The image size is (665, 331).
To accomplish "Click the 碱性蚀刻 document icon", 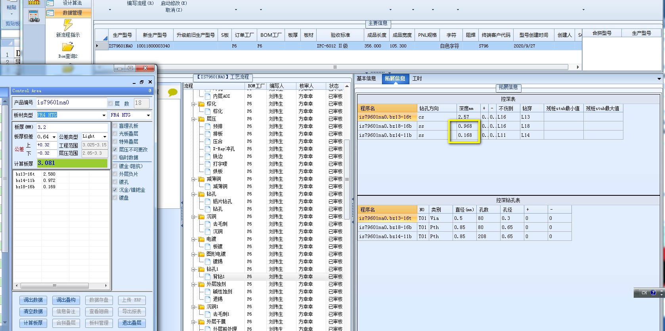I will [208, 291].
